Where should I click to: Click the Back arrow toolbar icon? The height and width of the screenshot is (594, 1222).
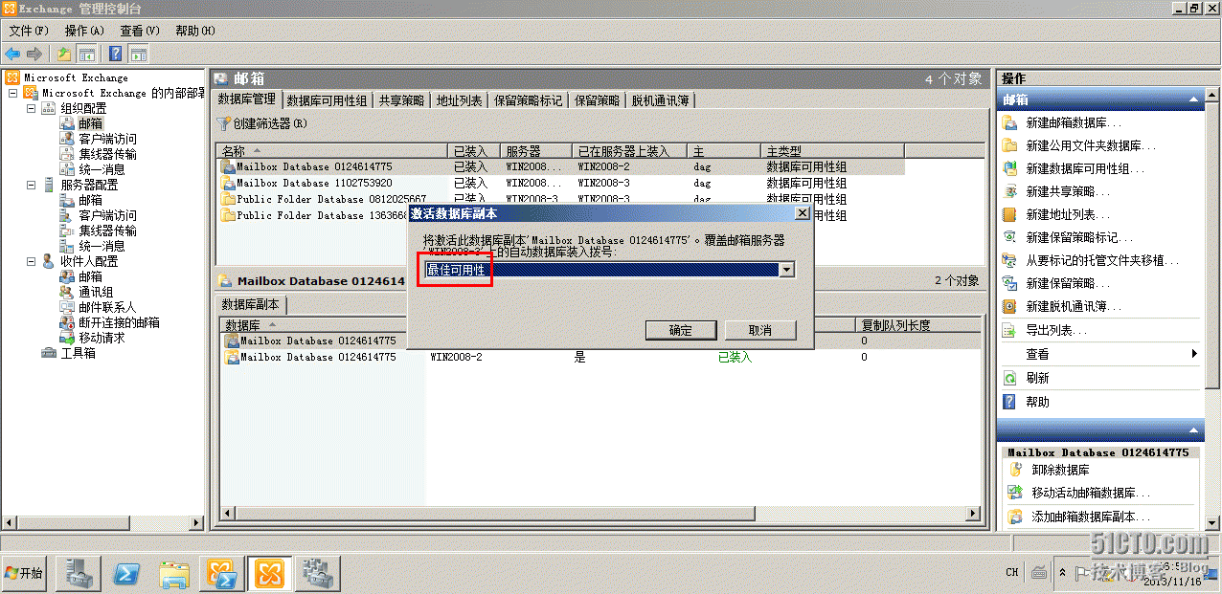[x=12, y=54]
